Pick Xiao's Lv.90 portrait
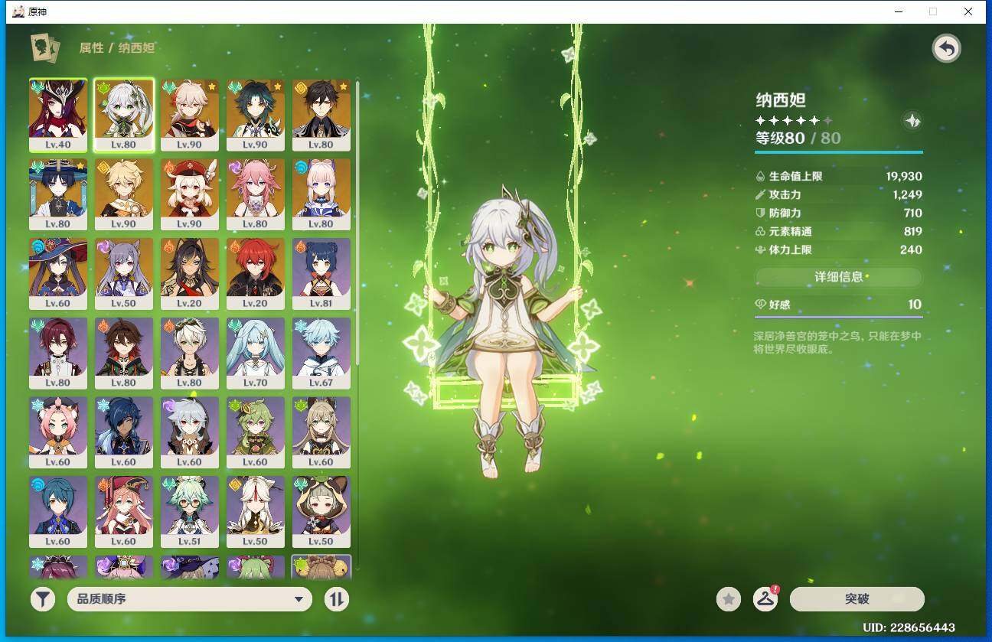 256,115
